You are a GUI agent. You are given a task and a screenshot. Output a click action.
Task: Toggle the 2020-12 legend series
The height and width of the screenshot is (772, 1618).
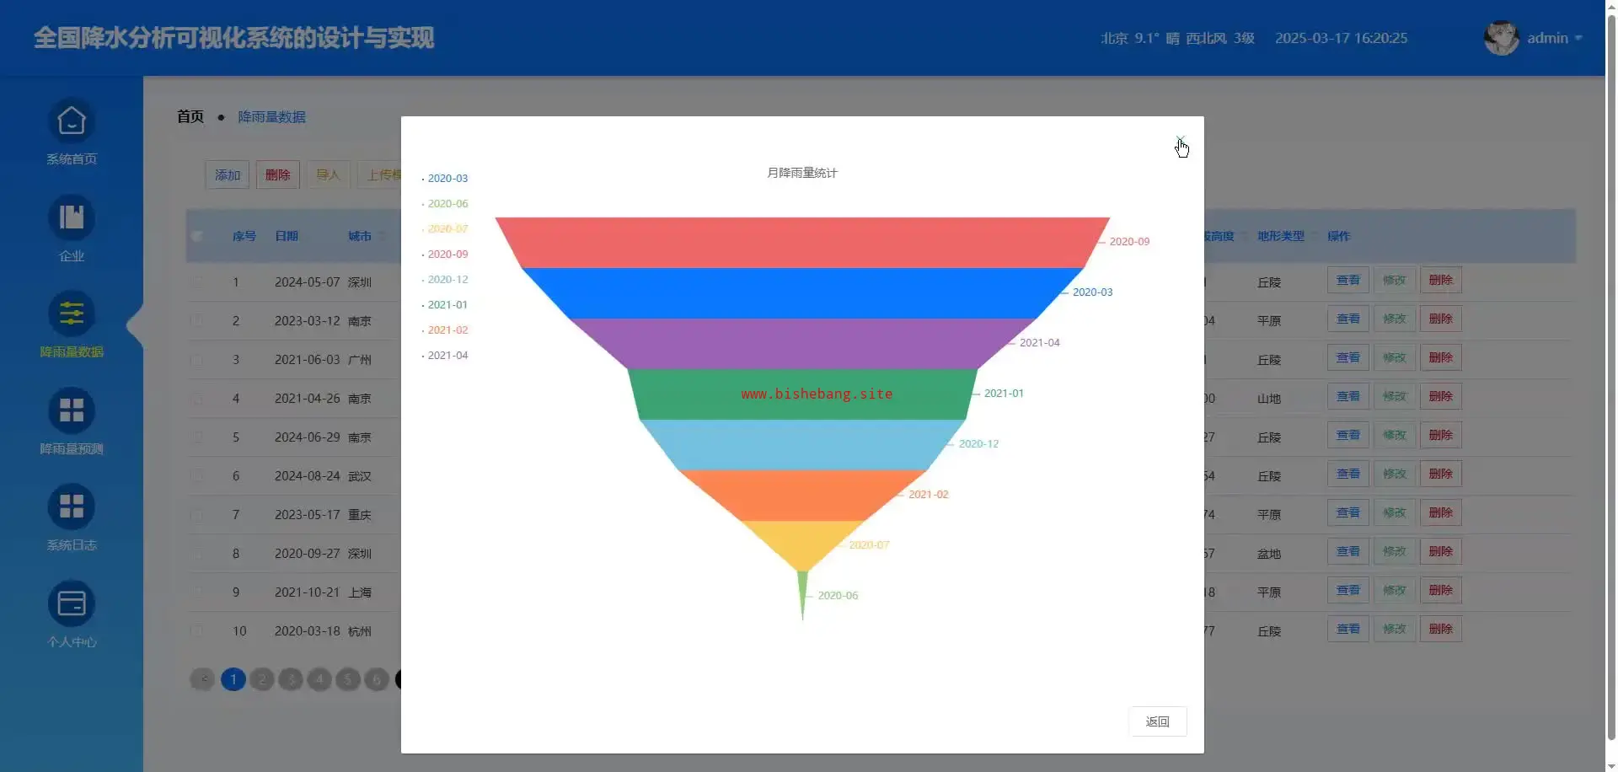(445, 280)
